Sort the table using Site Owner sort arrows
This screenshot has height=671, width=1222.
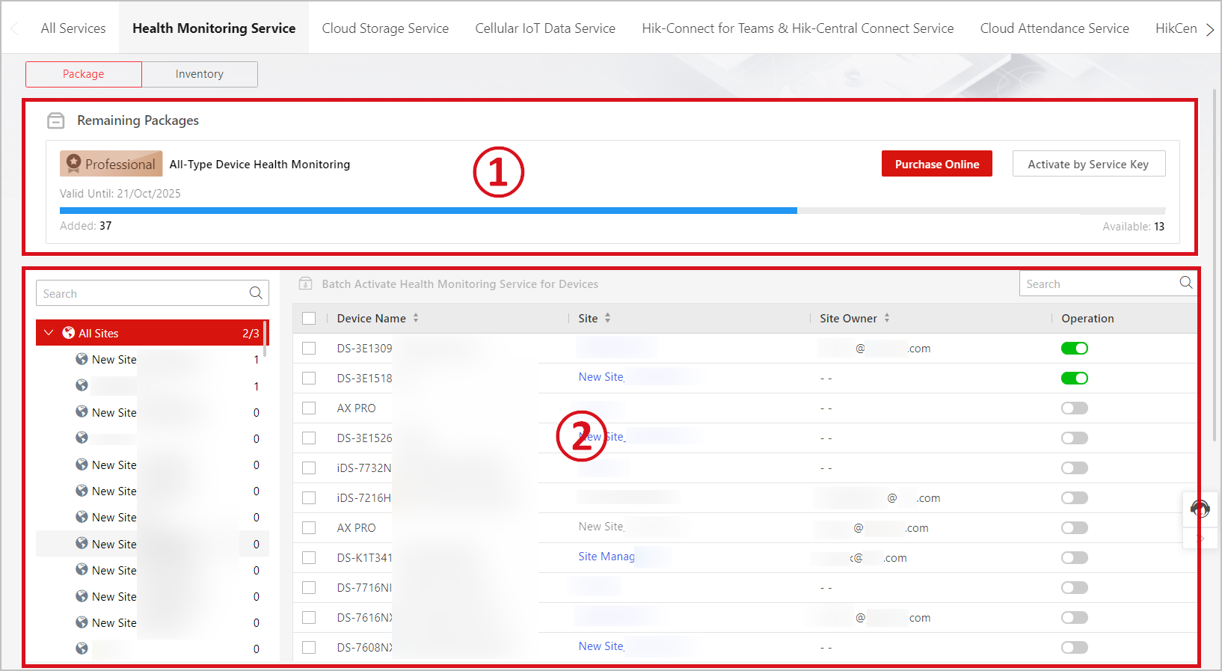pyautogui.click(x=887, y=318)
